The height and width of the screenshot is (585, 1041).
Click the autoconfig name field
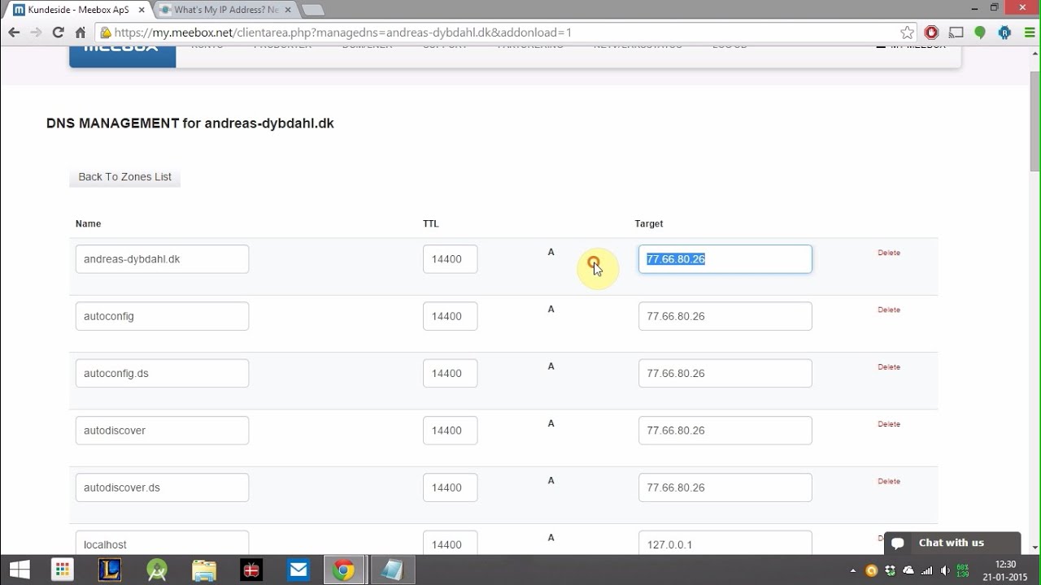coord(162,316)
